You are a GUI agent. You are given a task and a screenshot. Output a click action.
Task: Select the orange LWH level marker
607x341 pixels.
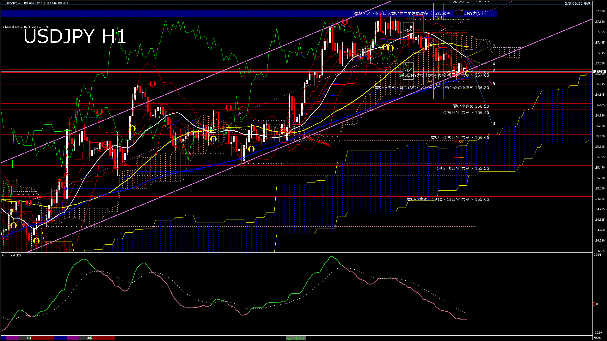[428, 82]
